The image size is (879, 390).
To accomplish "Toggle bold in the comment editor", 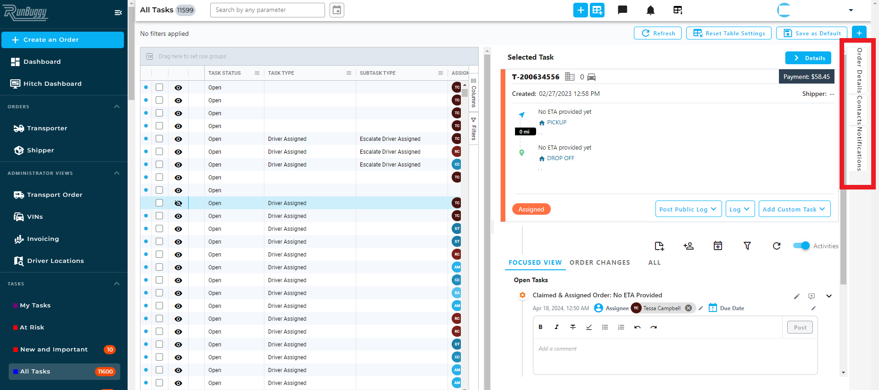I will pos(541,327).
